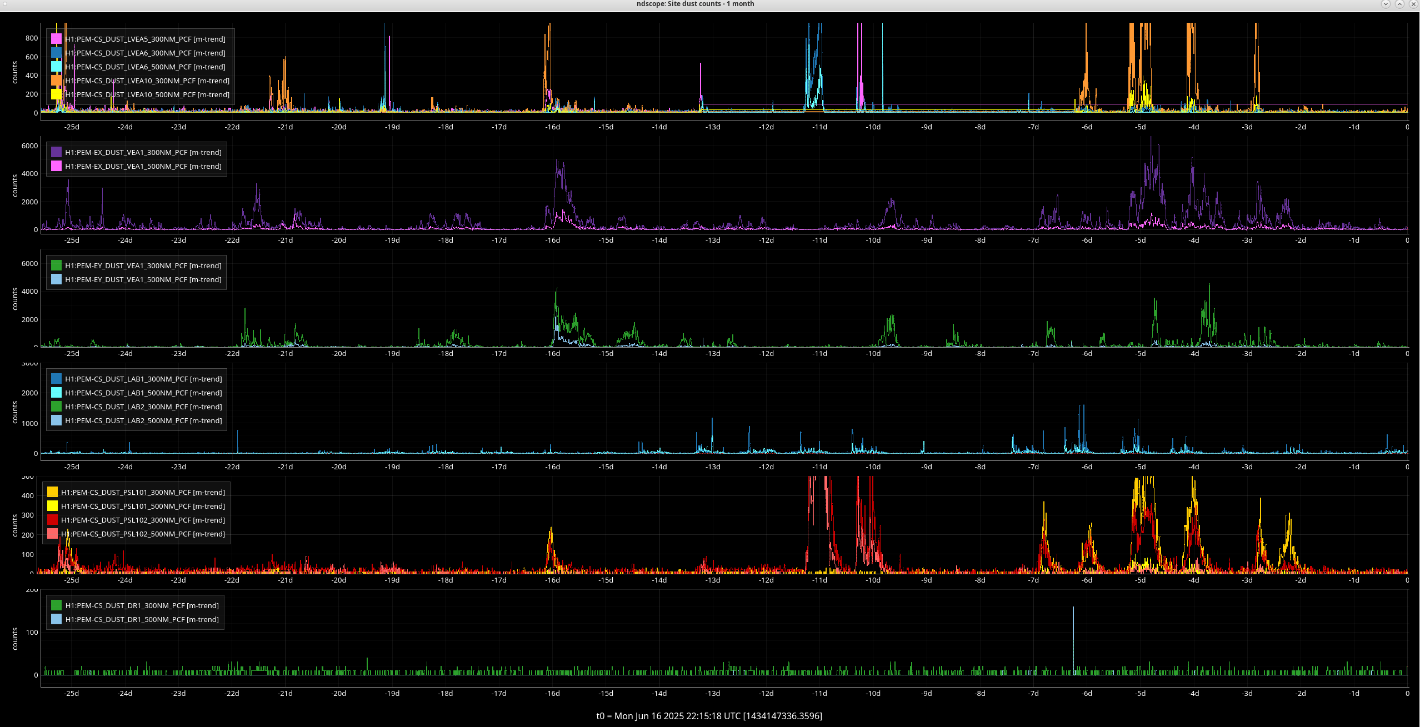This screenshot has height=727, width=1420.
Task: Click the orange LVEA10_300NM legend swatch
Action: tap(57, 81)
